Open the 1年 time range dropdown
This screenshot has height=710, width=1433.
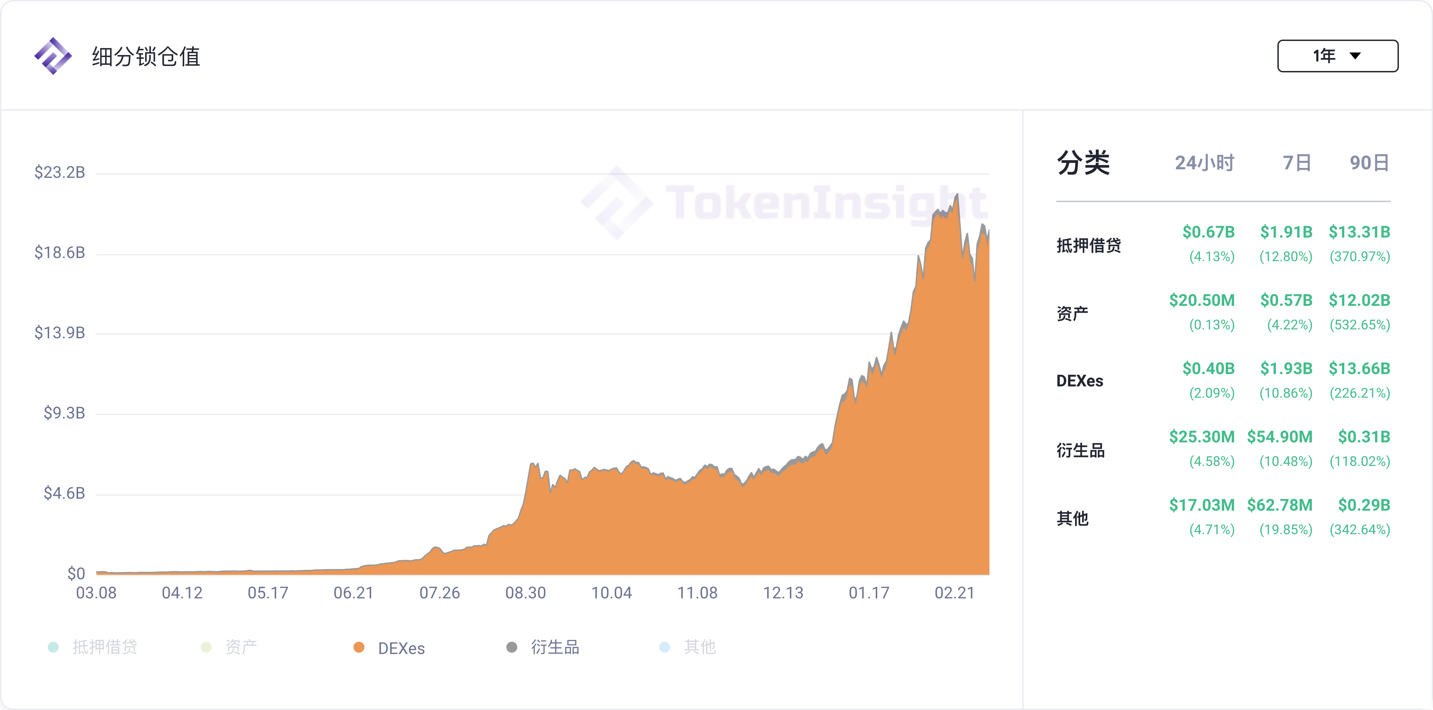pos(1337,56)
